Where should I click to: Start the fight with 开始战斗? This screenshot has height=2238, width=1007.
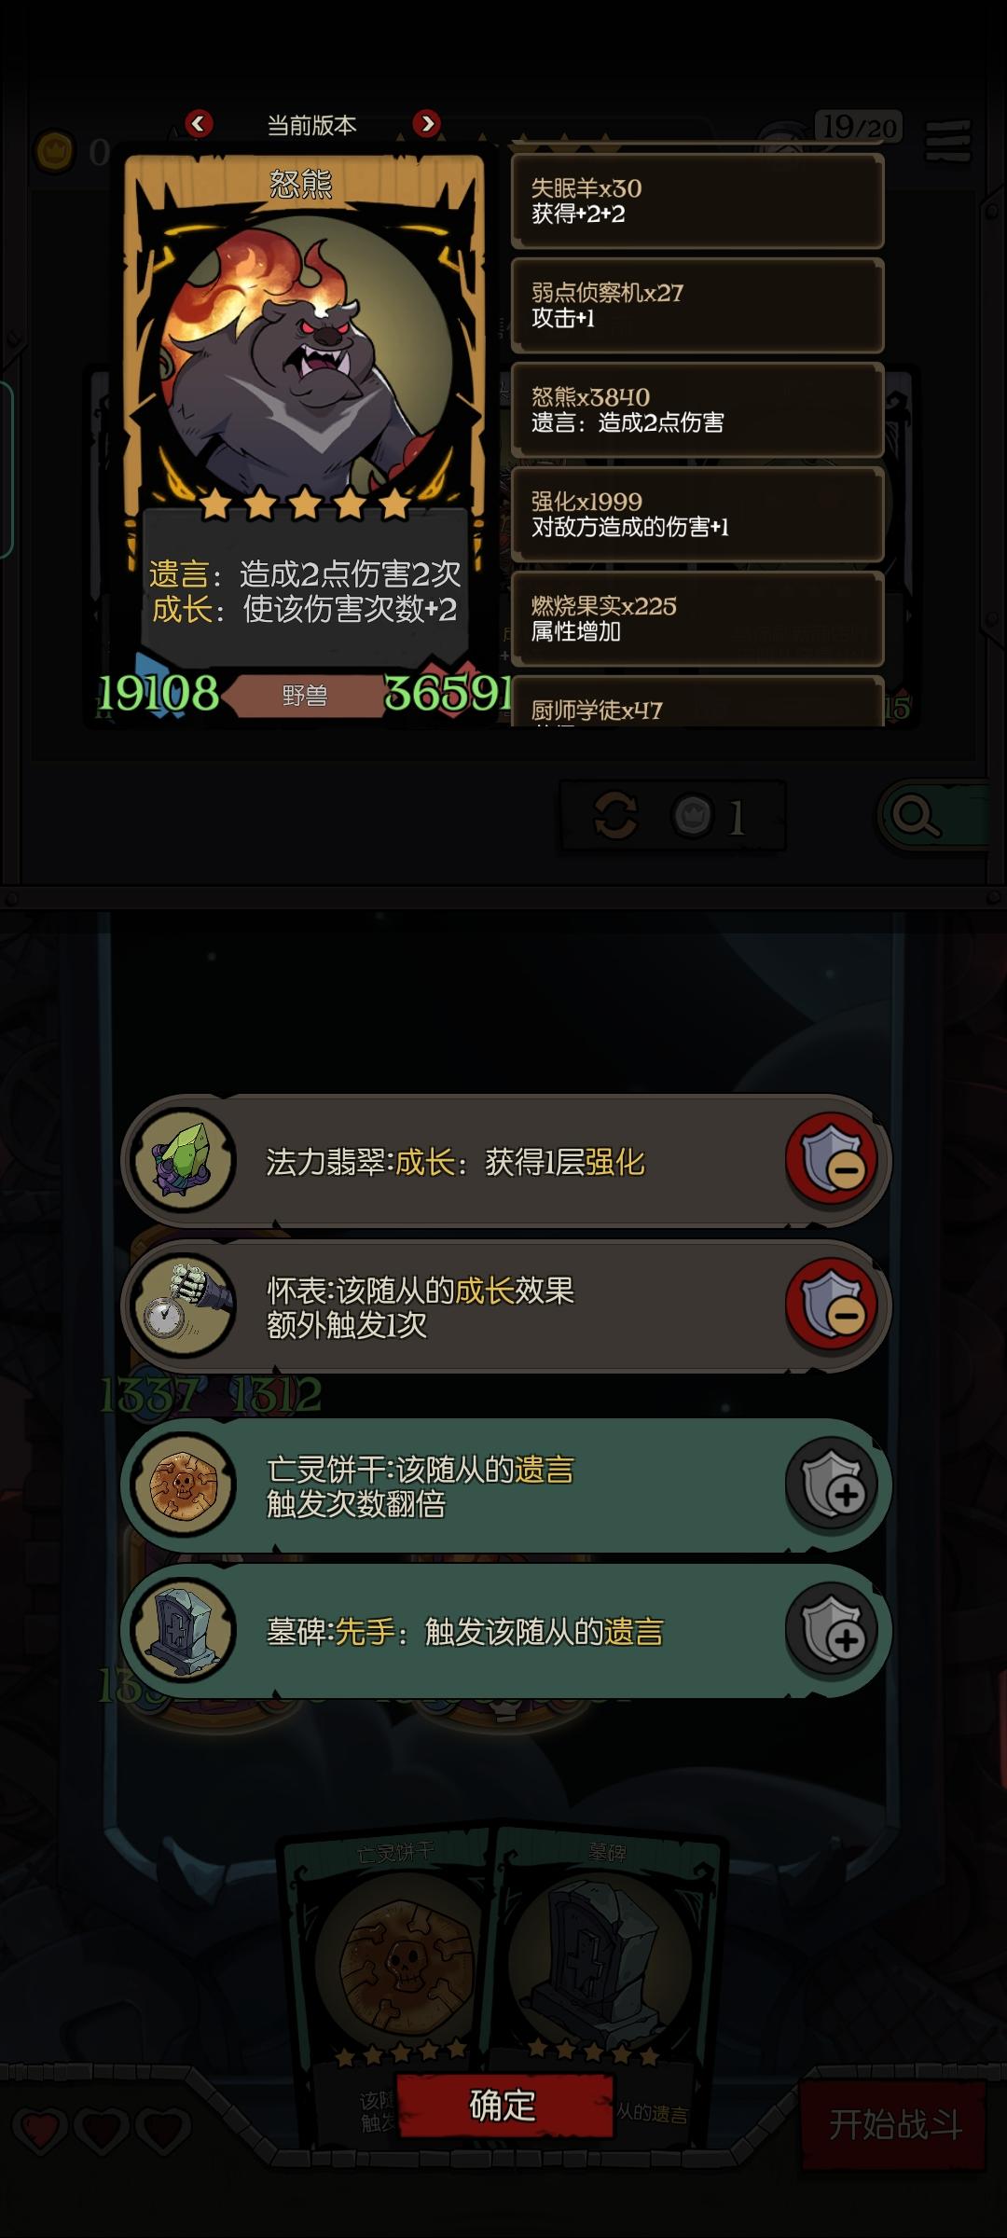click(x=893, y=2125)
